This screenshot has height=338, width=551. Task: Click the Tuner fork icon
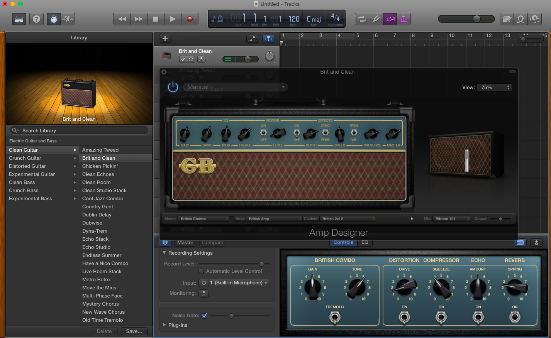(375, 19)
